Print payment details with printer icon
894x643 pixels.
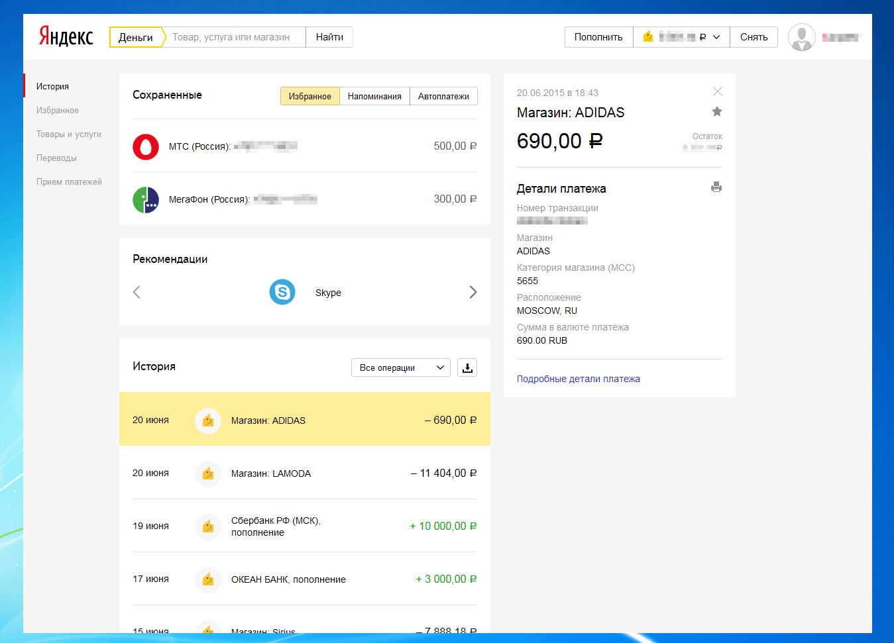tap(716, 187)
